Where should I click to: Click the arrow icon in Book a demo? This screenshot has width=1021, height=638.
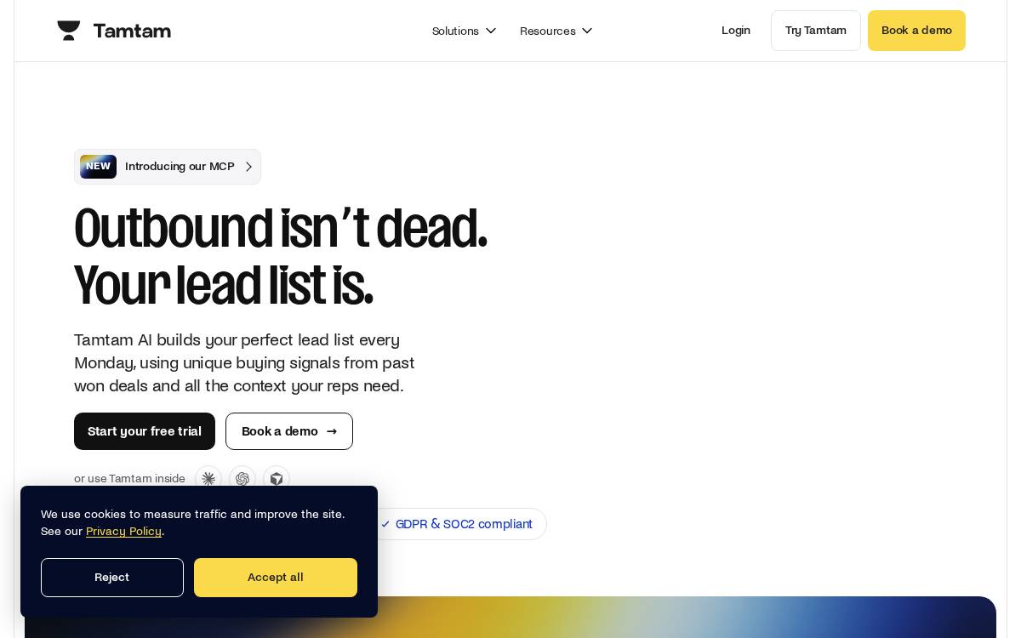coord(332,431)
